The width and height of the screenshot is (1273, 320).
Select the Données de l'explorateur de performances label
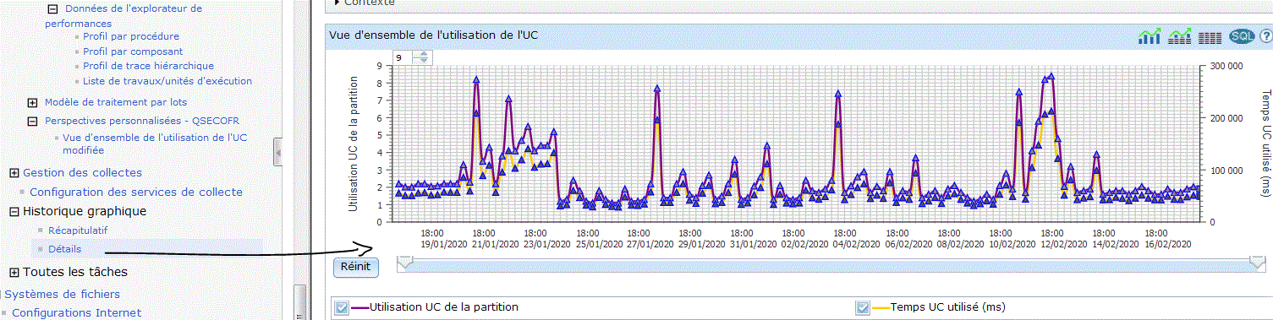(123, 16)
